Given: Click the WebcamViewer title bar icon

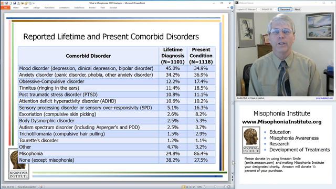Looking at the screenshot, I should pos(237,3).
